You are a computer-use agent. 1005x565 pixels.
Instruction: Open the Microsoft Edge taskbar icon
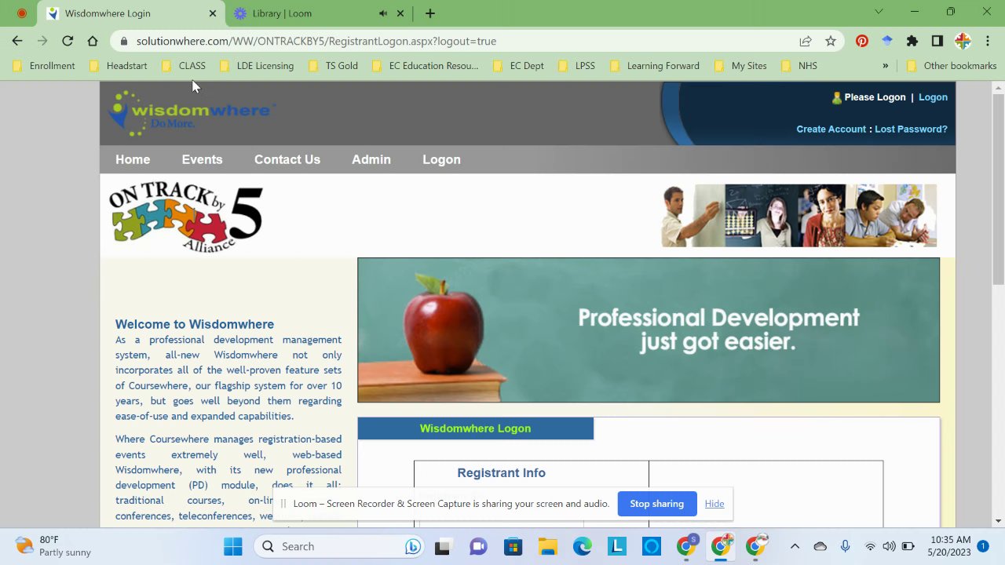coord(582,547)
